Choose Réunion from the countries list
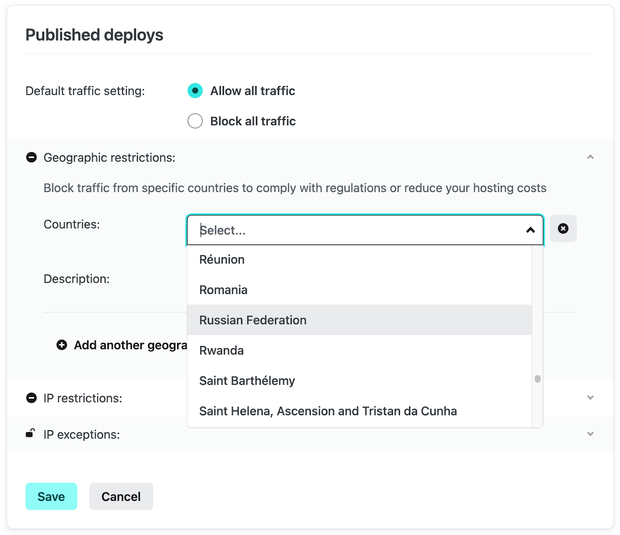Image resolution: width=620 pixels, height=535 pixels. tap(222, 260)
